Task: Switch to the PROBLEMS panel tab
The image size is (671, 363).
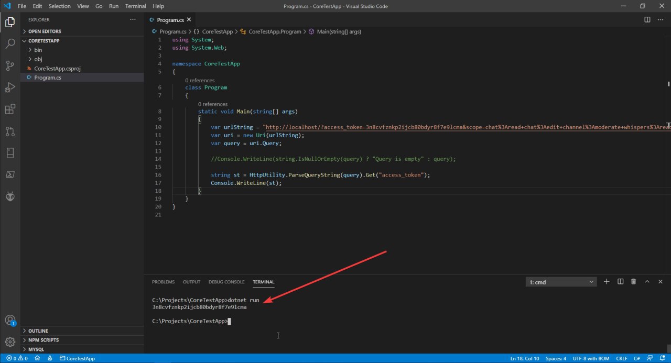Action: click(x=163, y=282)
